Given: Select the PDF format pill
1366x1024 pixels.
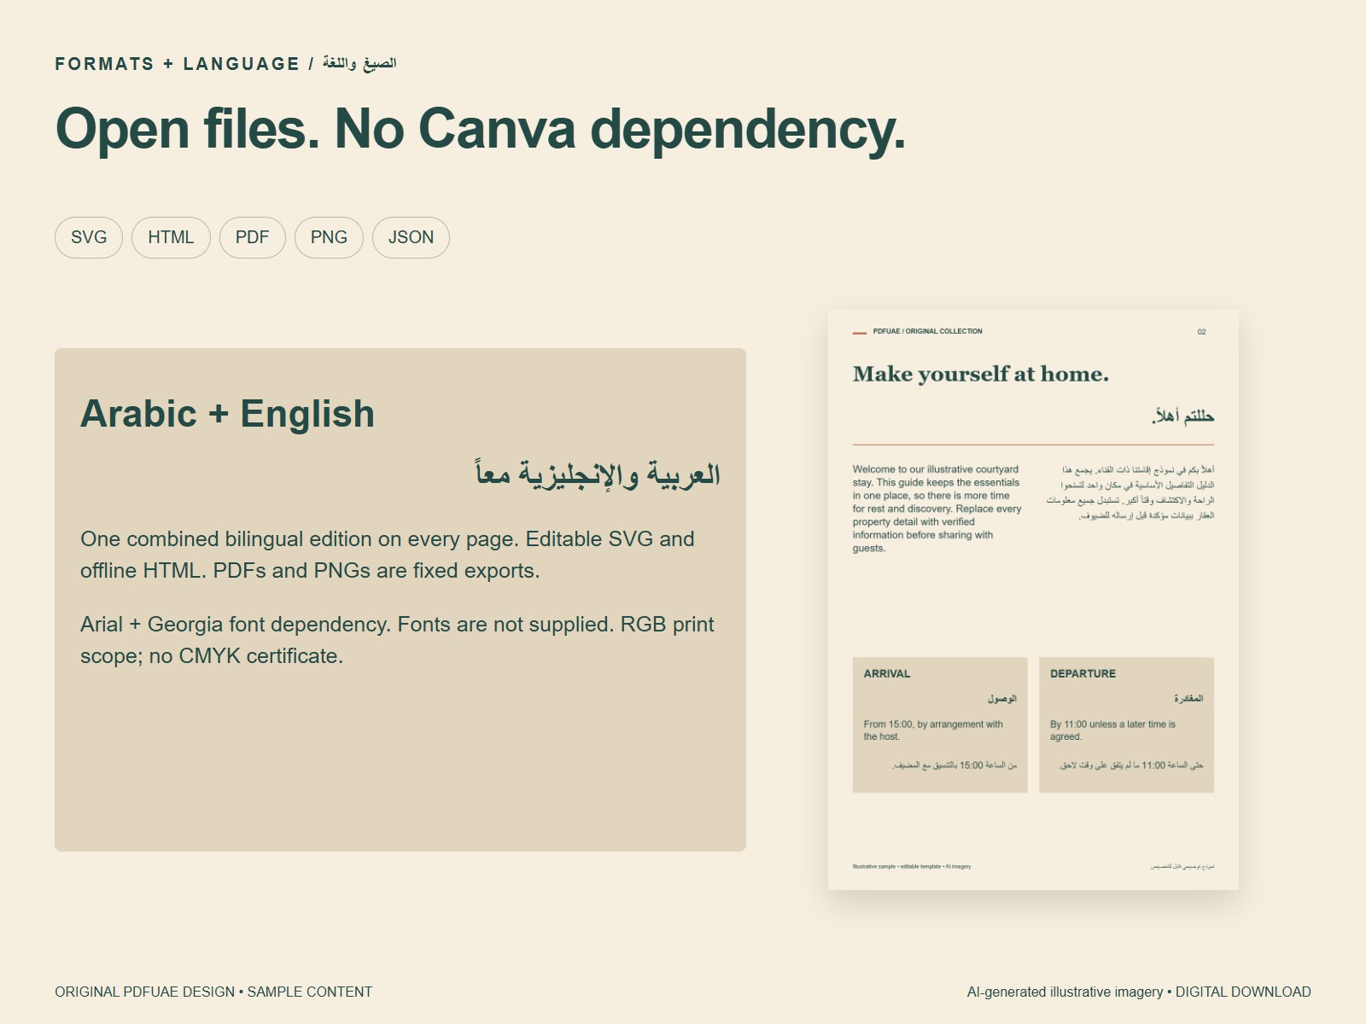Looking at the screenshot, I should tap(253, 237).
